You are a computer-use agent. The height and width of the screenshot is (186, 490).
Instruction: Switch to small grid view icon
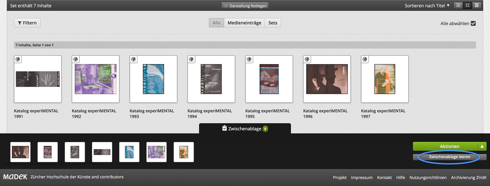[x=458, y=5]
